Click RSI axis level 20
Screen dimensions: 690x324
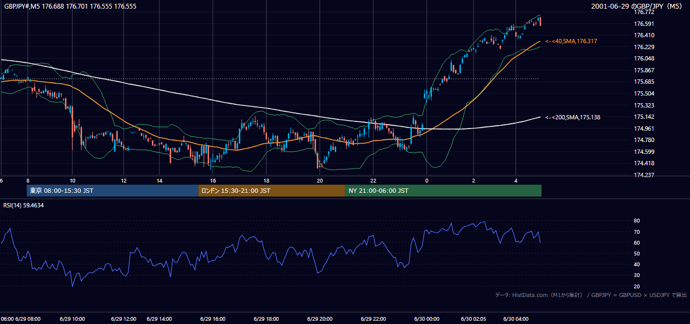pos(637,286)
